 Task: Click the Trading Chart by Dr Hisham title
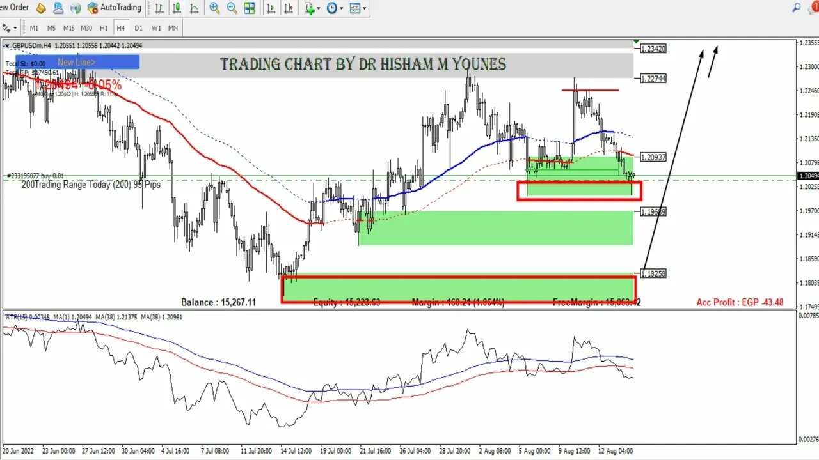click(363, 64)
